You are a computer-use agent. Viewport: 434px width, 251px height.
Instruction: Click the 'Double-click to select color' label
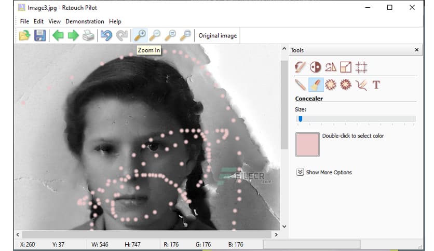(x=353, y=136)
